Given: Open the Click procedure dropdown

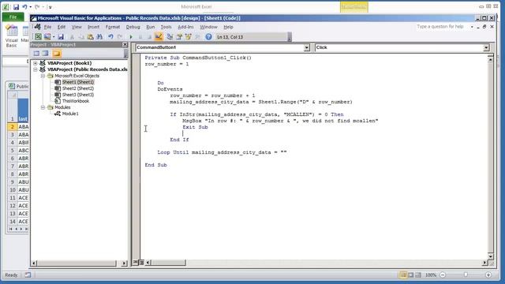Looking at the screenshot, I should (x=486, y=47).
